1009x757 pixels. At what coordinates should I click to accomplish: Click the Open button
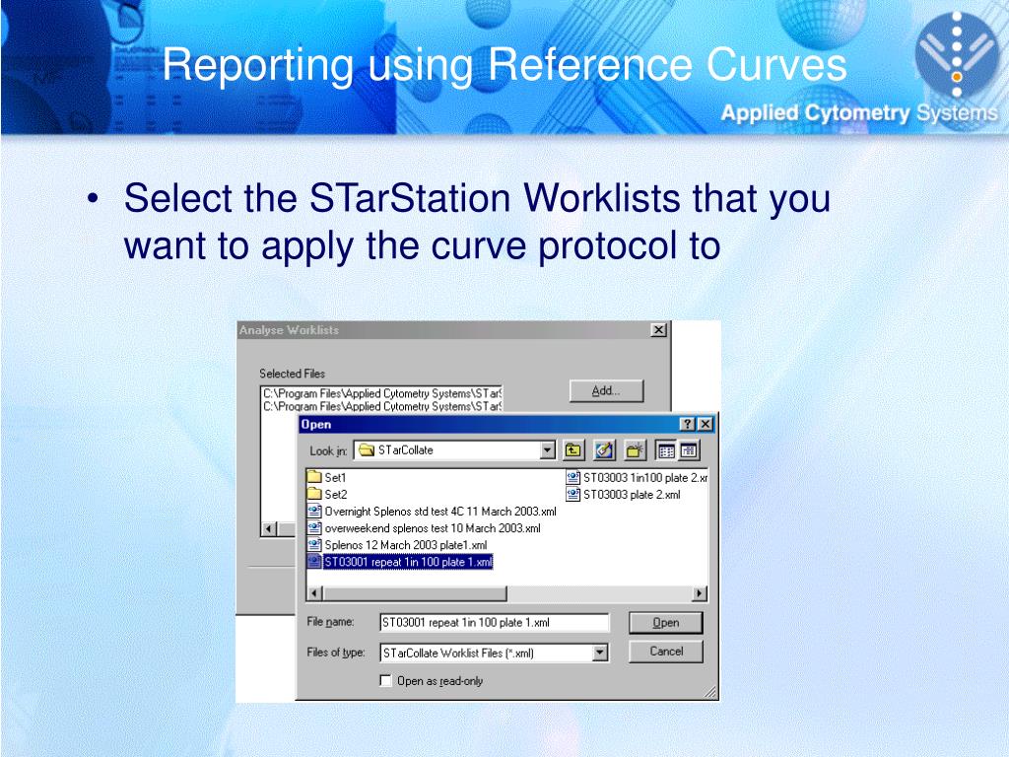pyautogui.click(x=665, y=623)
